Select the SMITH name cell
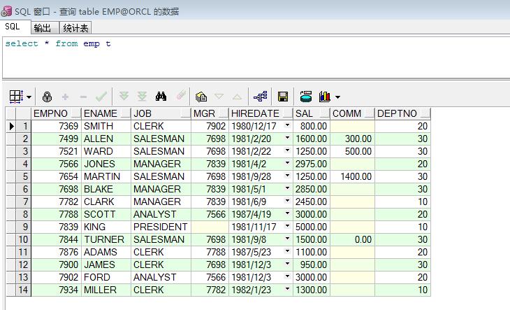 (x=106, y=127)
